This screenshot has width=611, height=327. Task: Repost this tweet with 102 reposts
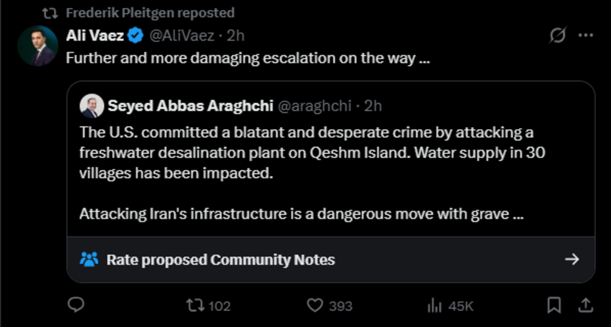click(x=194, y=305)
